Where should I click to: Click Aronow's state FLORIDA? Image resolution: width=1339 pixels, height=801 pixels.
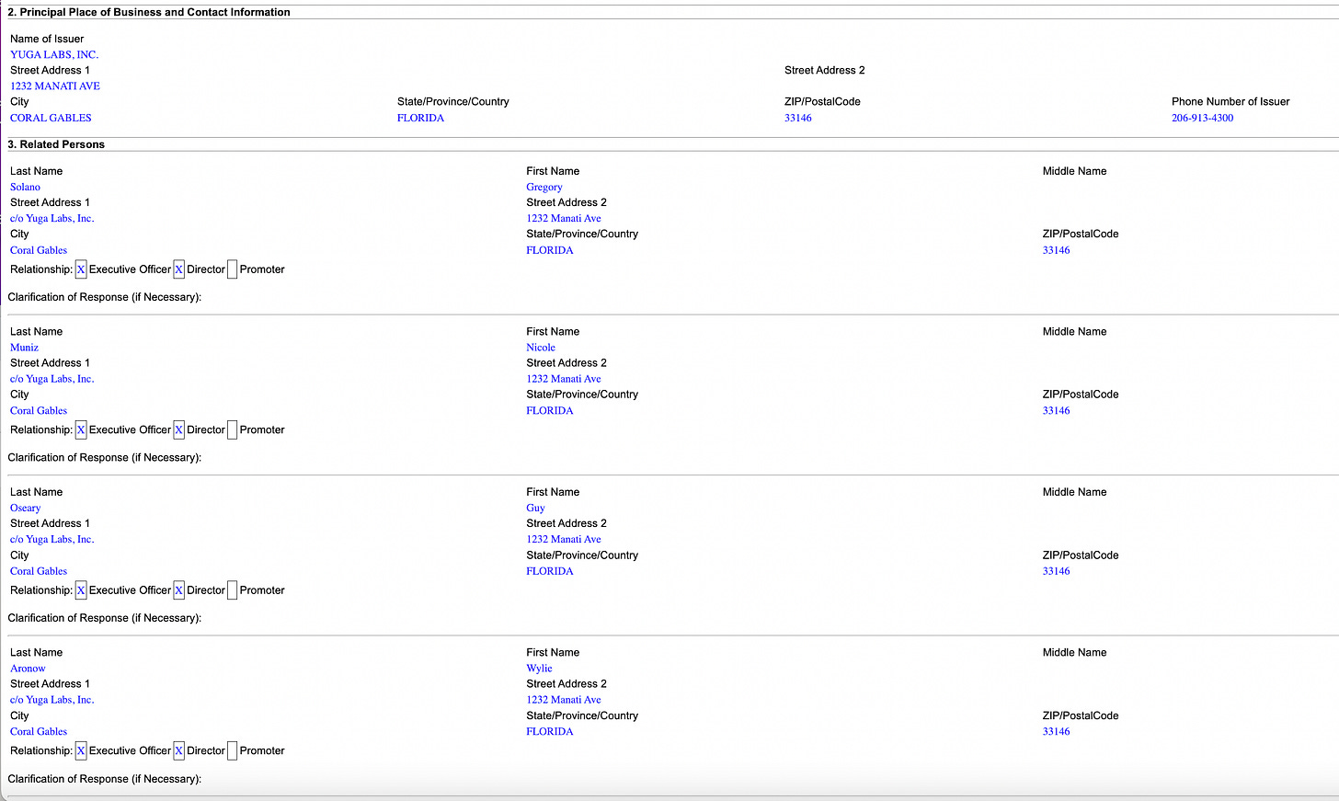(x=550, y=732)
